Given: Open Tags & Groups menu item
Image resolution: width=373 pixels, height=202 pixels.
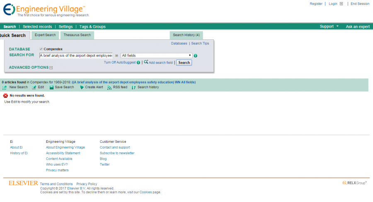Looking at the screenshot, I should point(92,26).
